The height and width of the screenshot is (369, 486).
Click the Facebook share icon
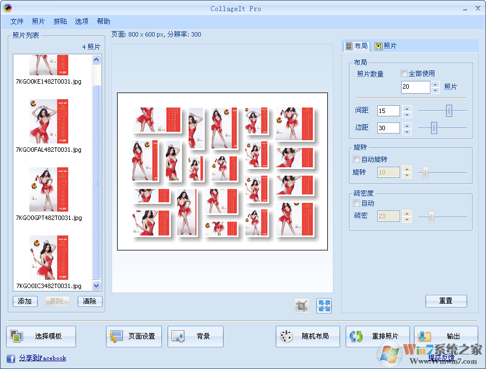click(11, 358)
